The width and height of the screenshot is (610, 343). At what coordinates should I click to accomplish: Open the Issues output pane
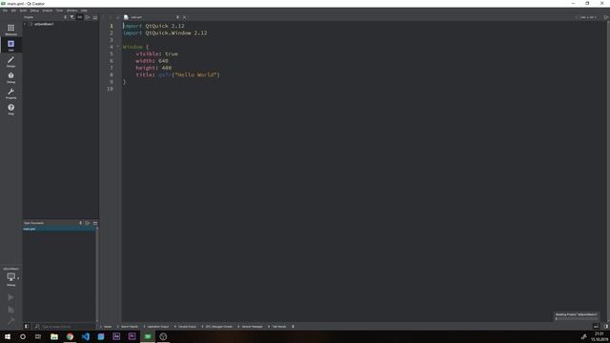tap(106, 326)
